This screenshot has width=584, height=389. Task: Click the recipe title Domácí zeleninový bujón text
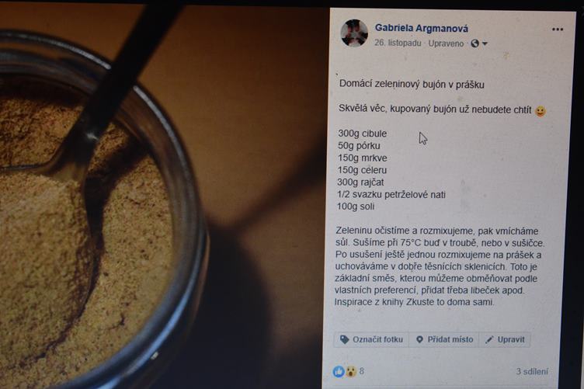393,84
